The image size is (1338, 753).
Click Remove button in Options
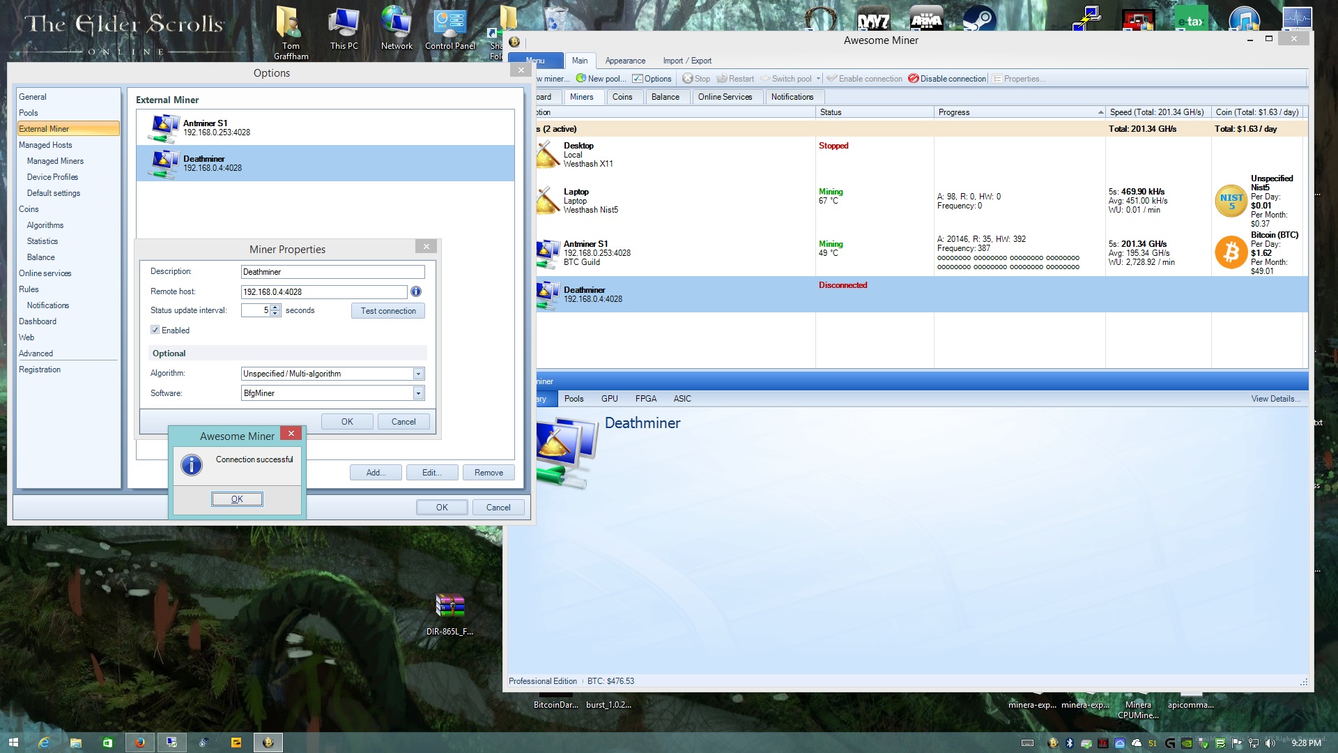point(489,473)
